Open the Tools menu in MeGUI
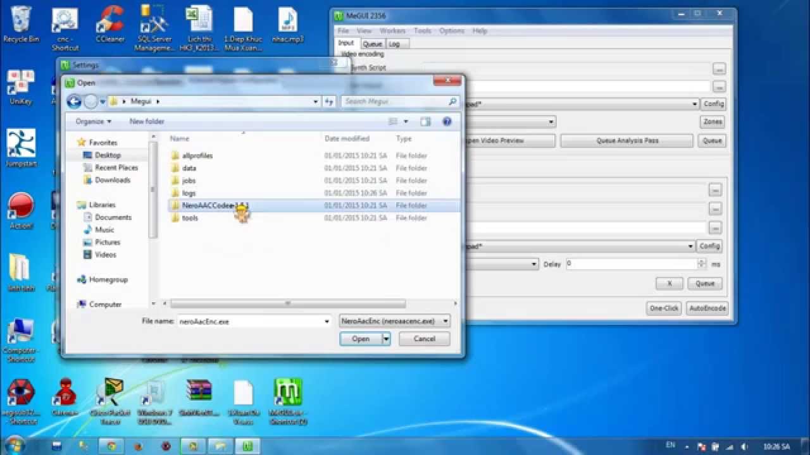 point(422,30)
